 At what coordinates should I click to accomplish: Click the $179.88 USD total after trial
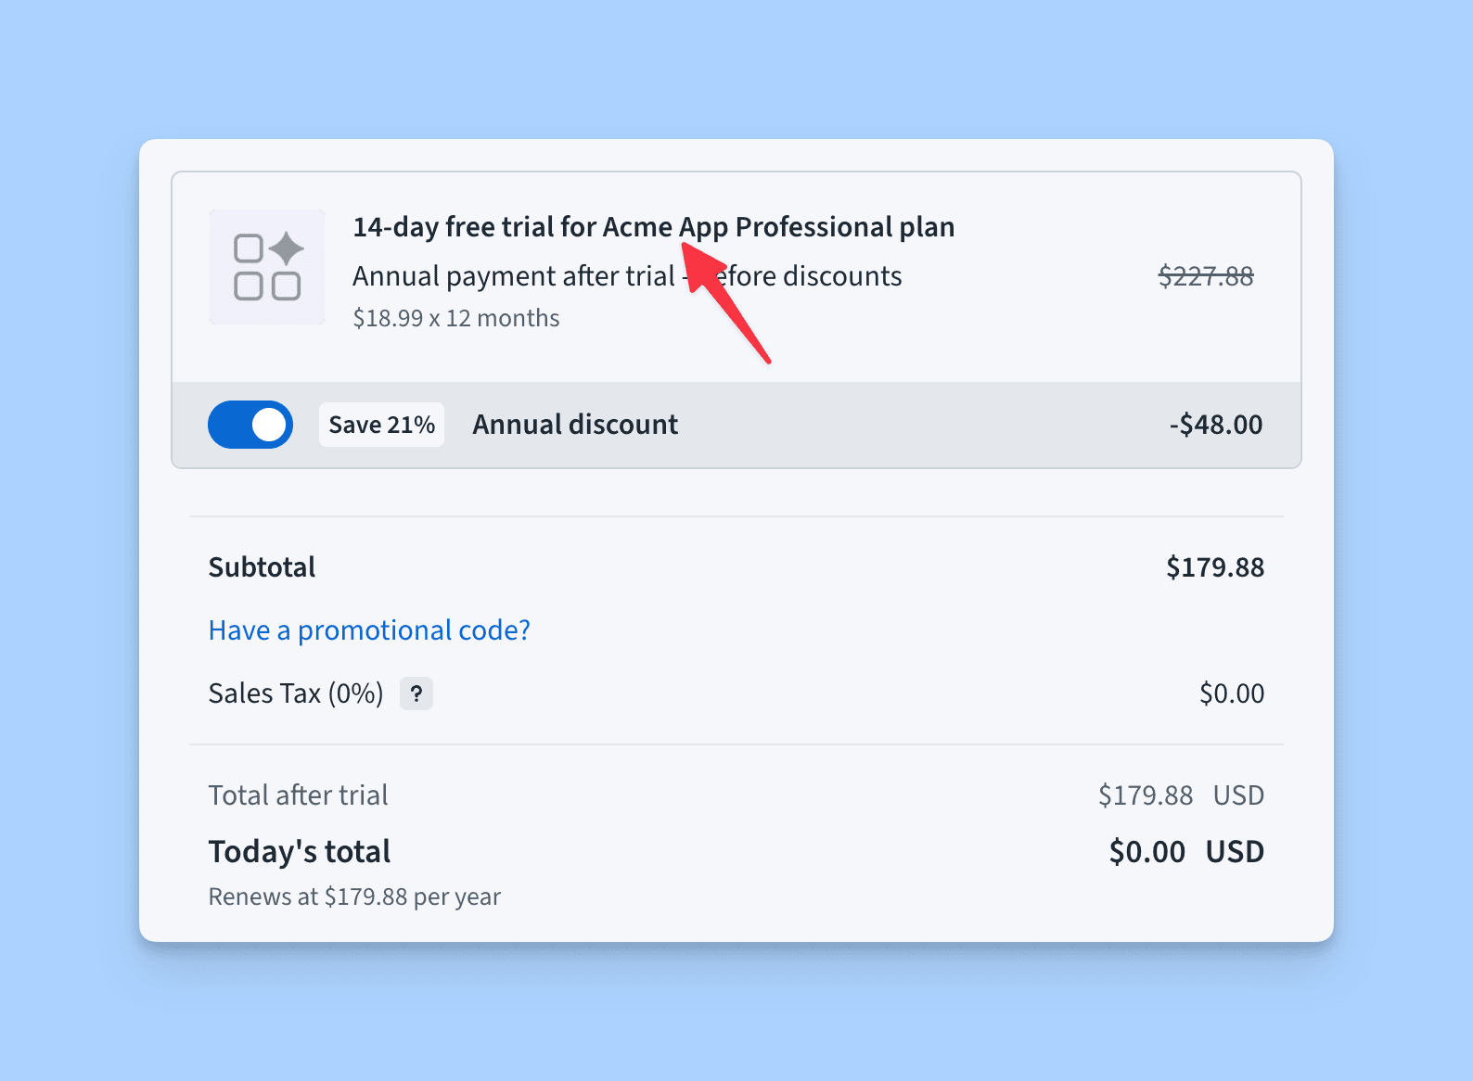point(1180,795)
